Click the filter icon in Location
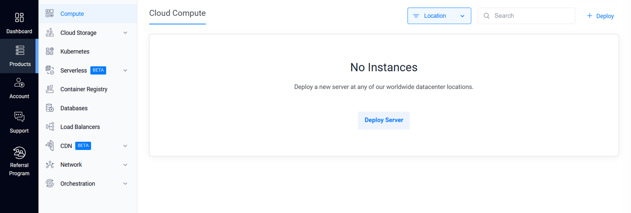The width and height of the screenshot is (631, 213). coord(416,16)
